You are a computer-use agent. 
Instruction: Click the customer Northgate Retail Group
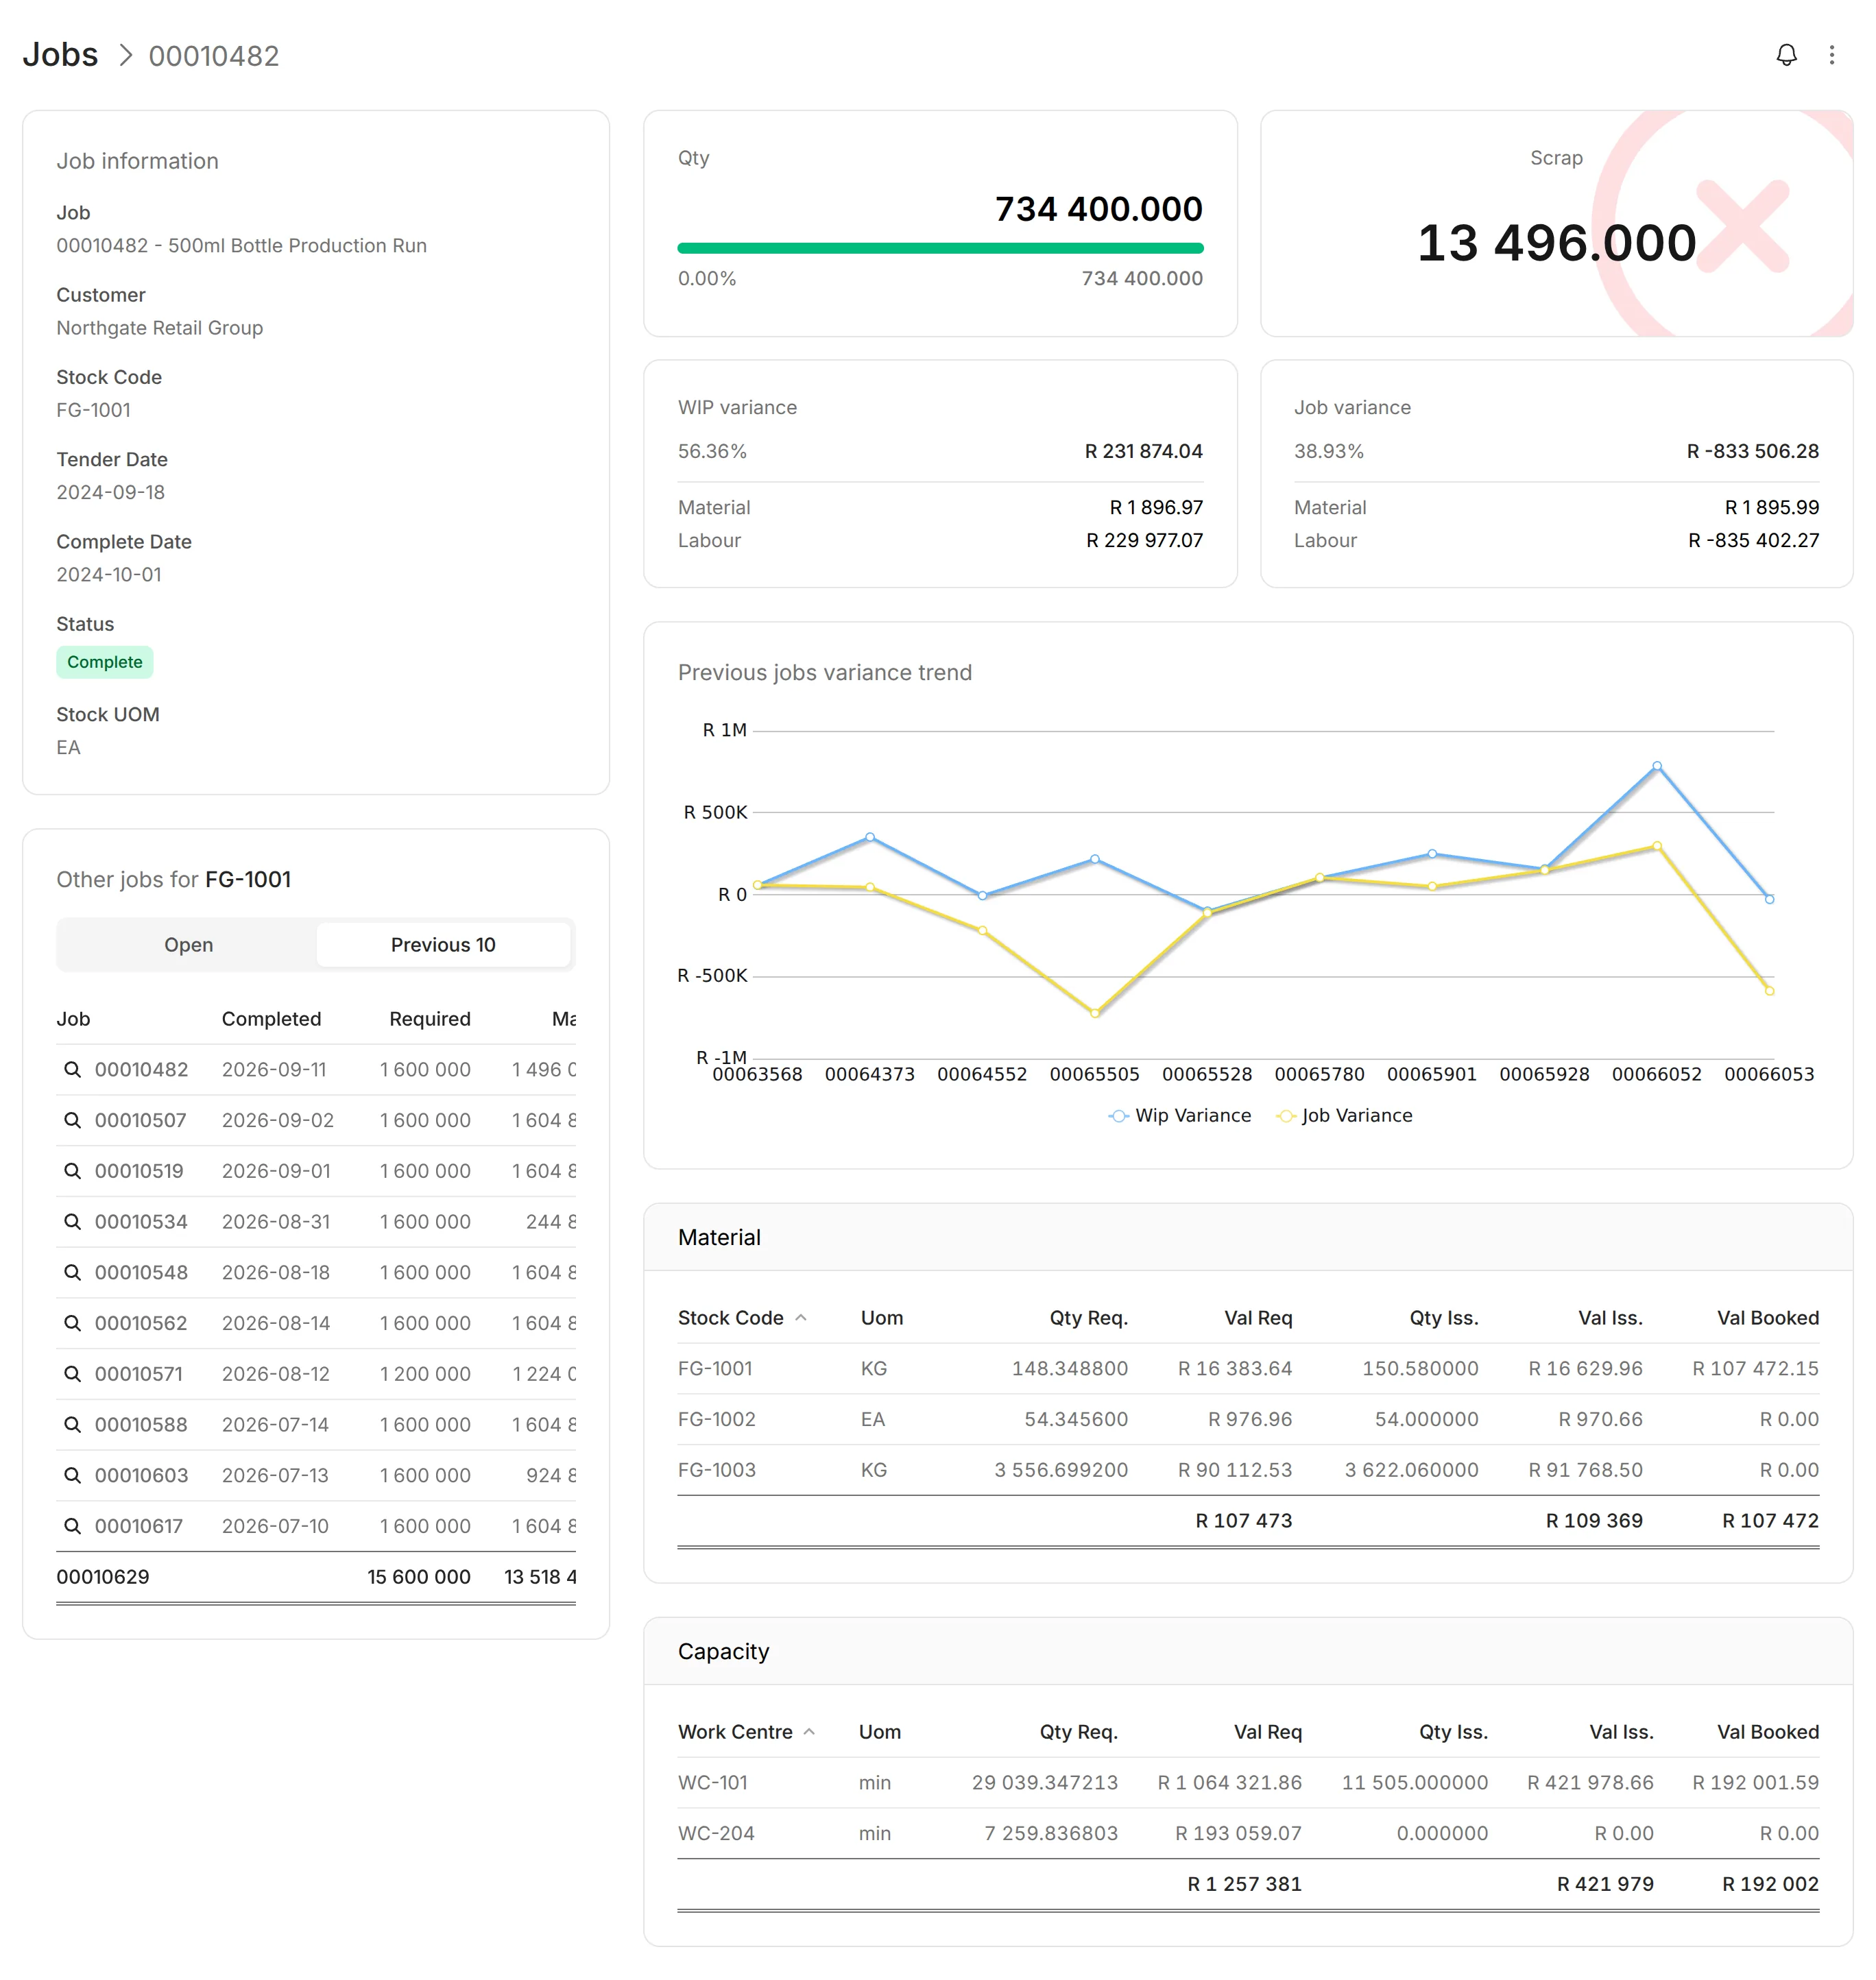[160, 328]
